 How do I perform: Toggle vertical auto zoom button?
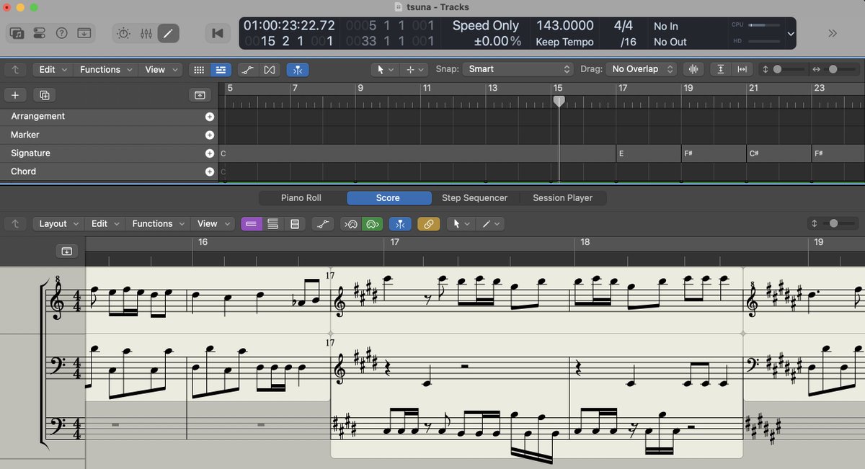721,70
